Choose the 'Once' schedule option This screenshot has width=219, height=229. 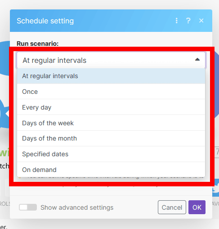111,92
